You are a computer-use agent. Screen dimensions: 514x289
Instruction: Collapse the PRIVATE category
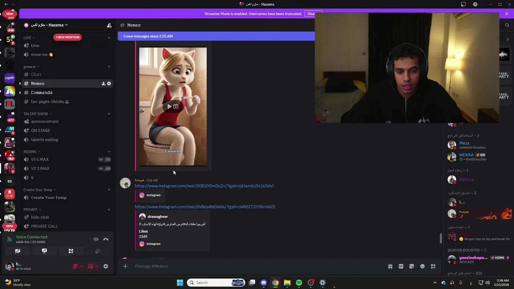(x=33, y=210)
